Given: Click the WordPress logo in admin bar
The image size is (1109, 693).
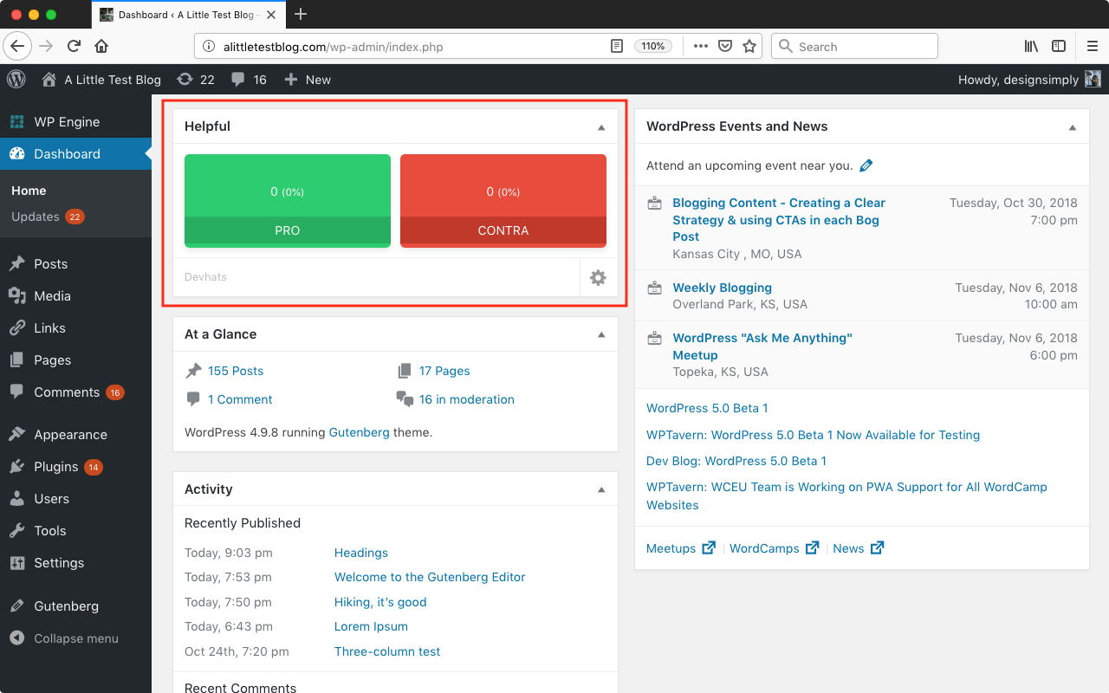Looking at the screenshot, I should pyautogui.click(x=16, y=79).
